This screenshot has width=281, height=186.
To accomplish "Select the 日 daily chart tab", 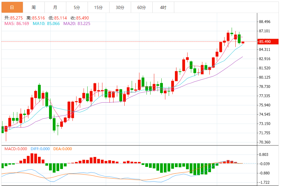I will pyautogui.click(x=12, y=7).
